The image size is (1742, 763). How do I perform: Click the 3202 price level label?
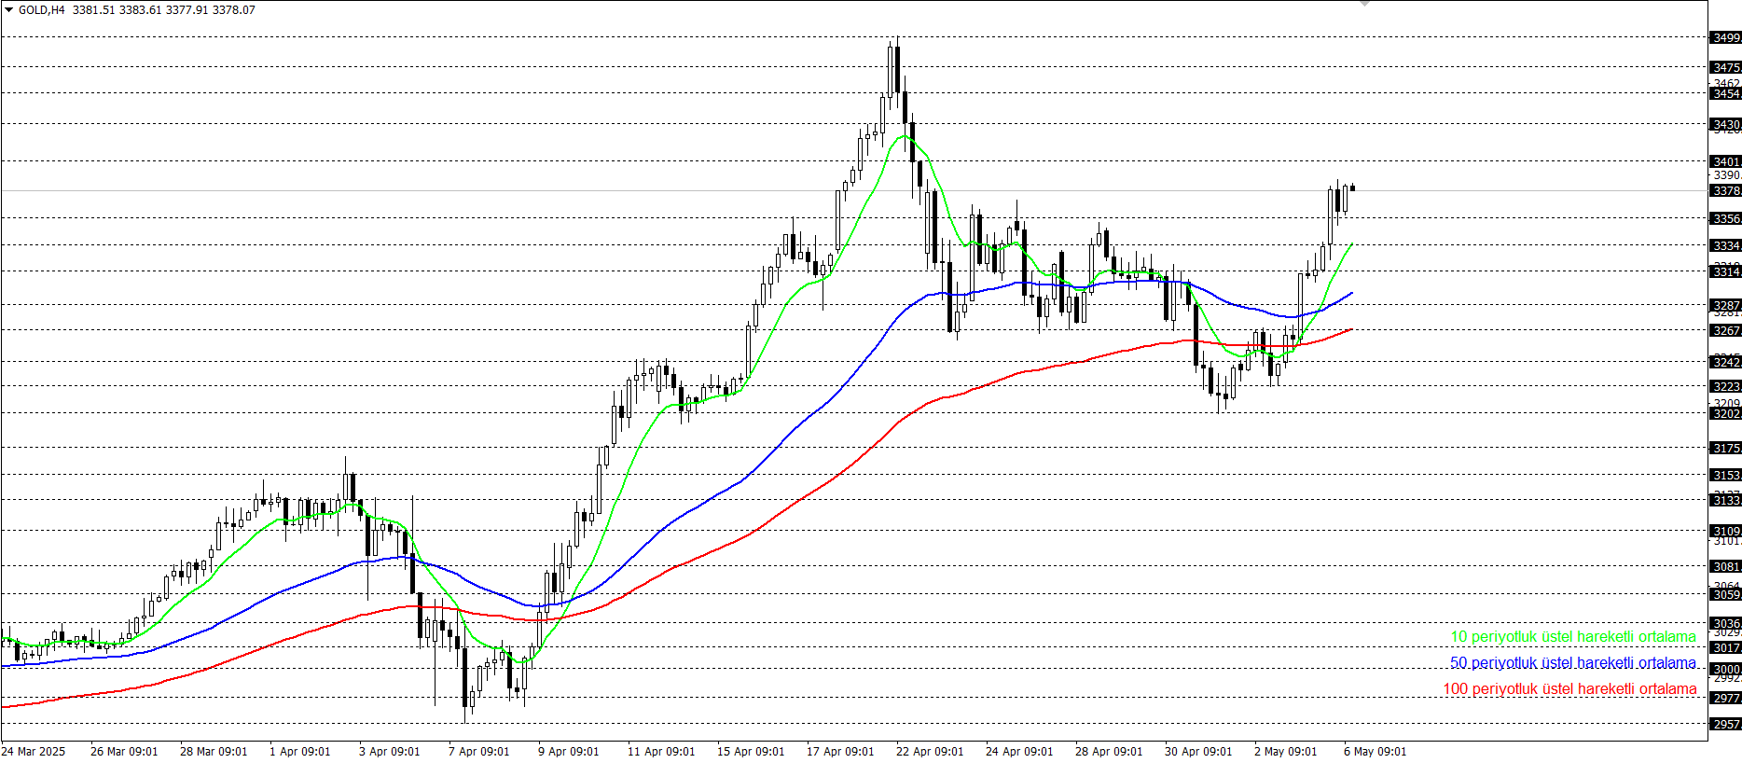click(1725, 414)
